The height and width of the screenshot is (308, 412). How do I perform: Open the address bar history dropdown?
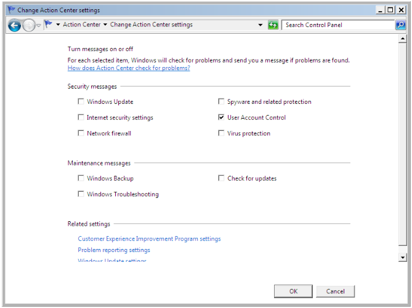[261, 25]
